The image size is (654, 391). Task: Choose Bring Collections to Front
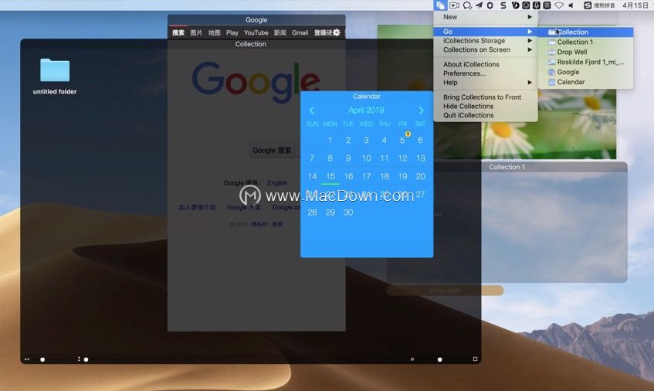pos(486,97)
